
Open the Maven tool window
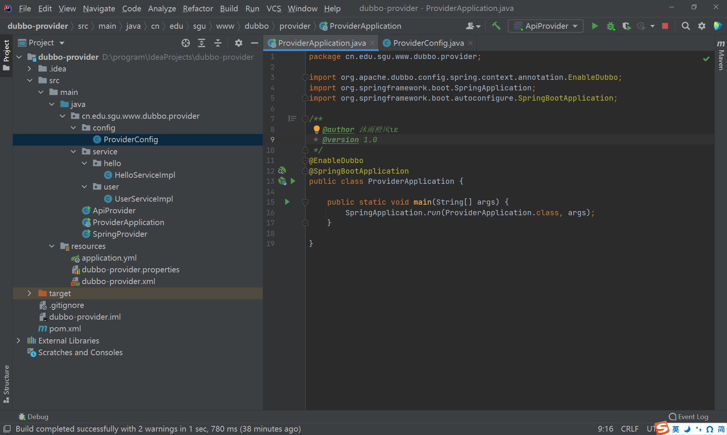721,55
